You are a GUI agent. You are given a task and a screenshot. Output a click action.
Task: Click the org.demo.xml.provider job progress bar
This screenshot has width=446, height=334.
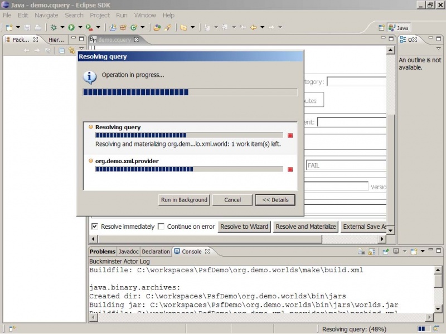click(x=189, y=169)
